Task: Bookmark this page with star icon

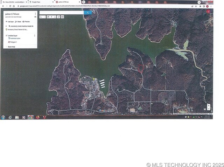Action: 196,6
